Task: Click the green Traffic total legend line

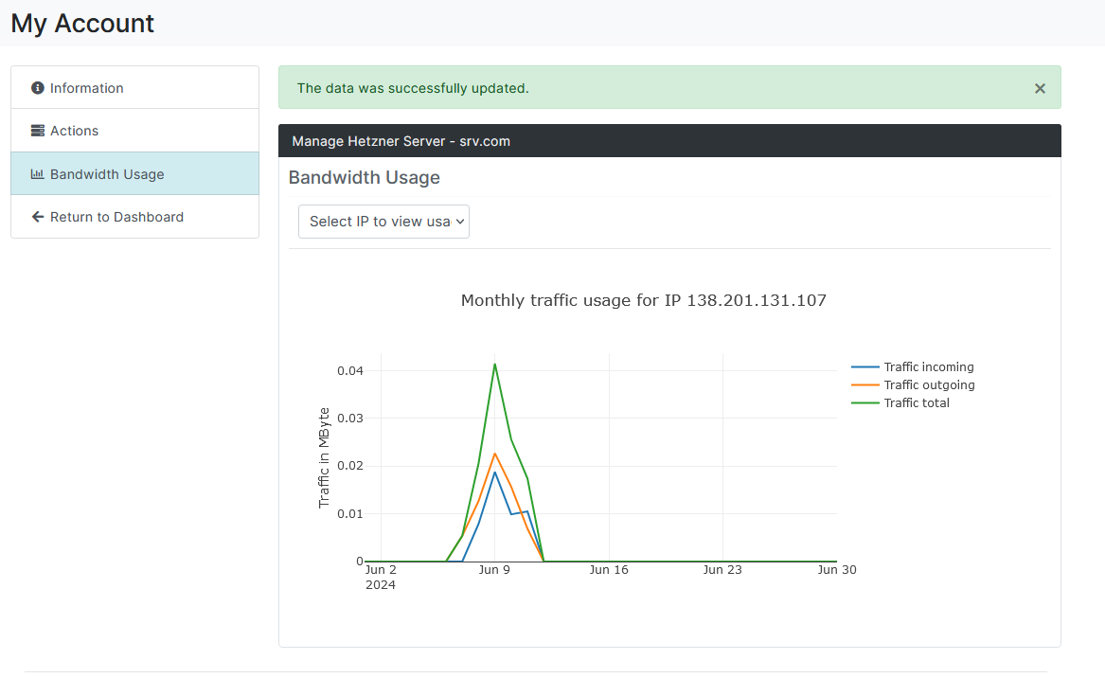Action: [x=864, y=403]
